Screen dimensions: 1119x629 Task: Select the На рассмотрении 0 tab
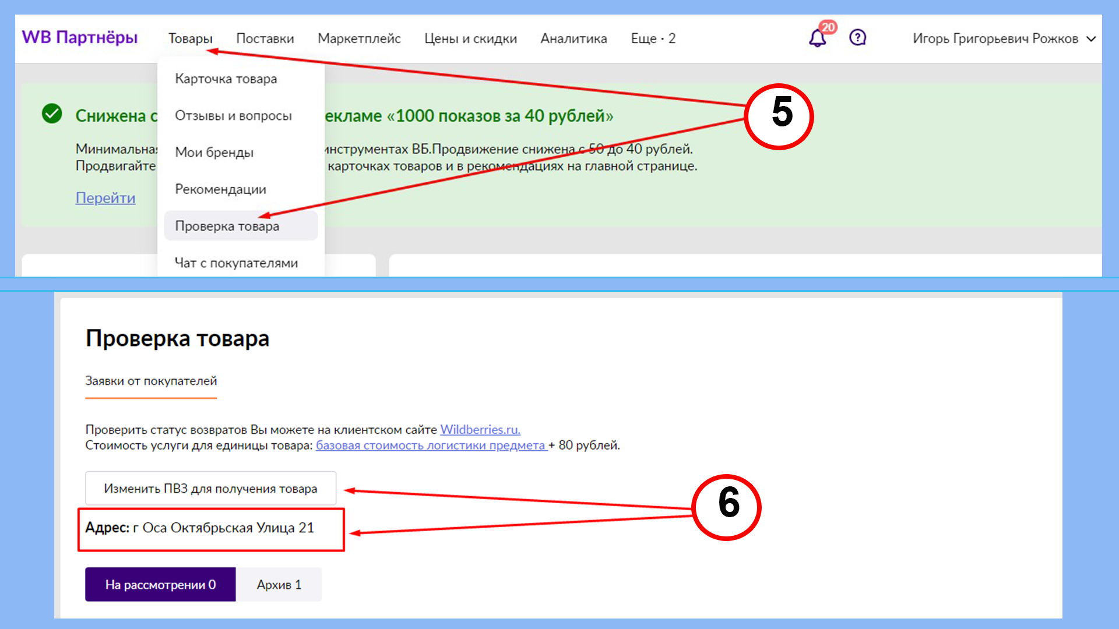[160, 584]
